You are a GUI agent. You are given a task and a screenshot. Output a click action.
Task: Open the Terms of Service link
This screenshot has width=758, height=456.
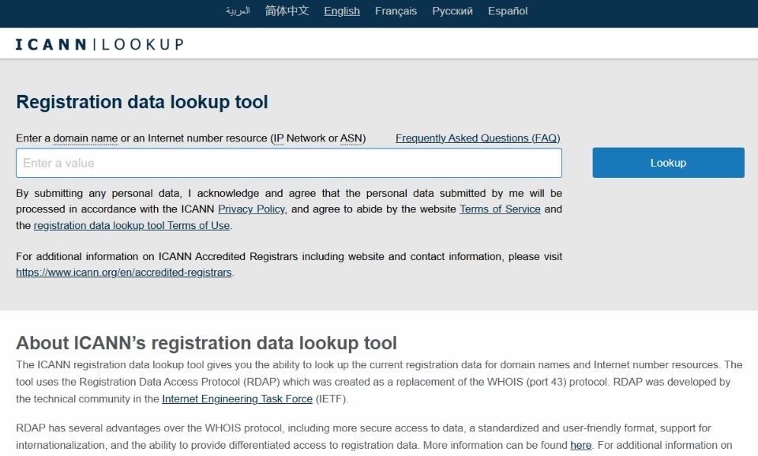(x=500, y=209)
